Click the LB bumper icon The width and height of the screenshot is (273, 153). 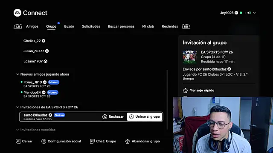tap(18, 26)
